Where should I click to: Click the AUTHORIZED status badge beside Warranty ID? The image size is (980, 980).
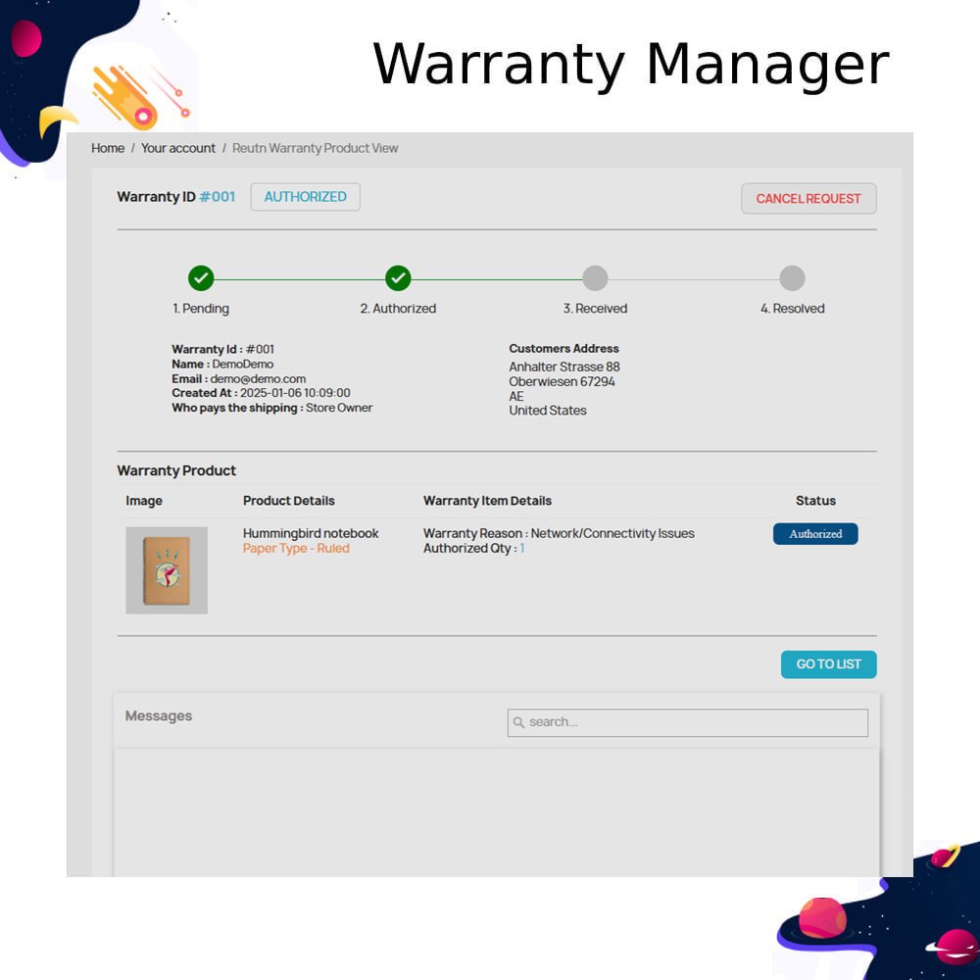click(x=305, y=197)
